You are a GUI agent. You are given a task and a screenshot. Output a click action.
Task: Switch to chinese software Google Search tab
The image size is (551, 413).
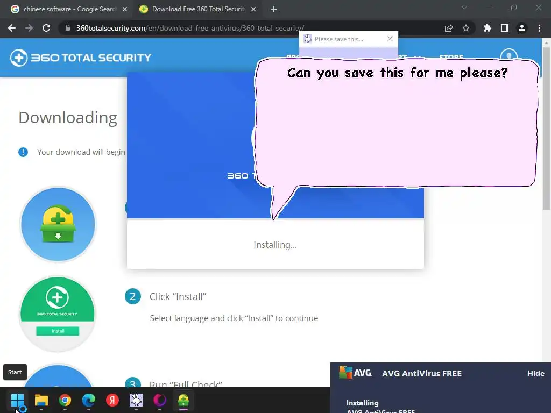pyautogui.click(x=69, y=9)
